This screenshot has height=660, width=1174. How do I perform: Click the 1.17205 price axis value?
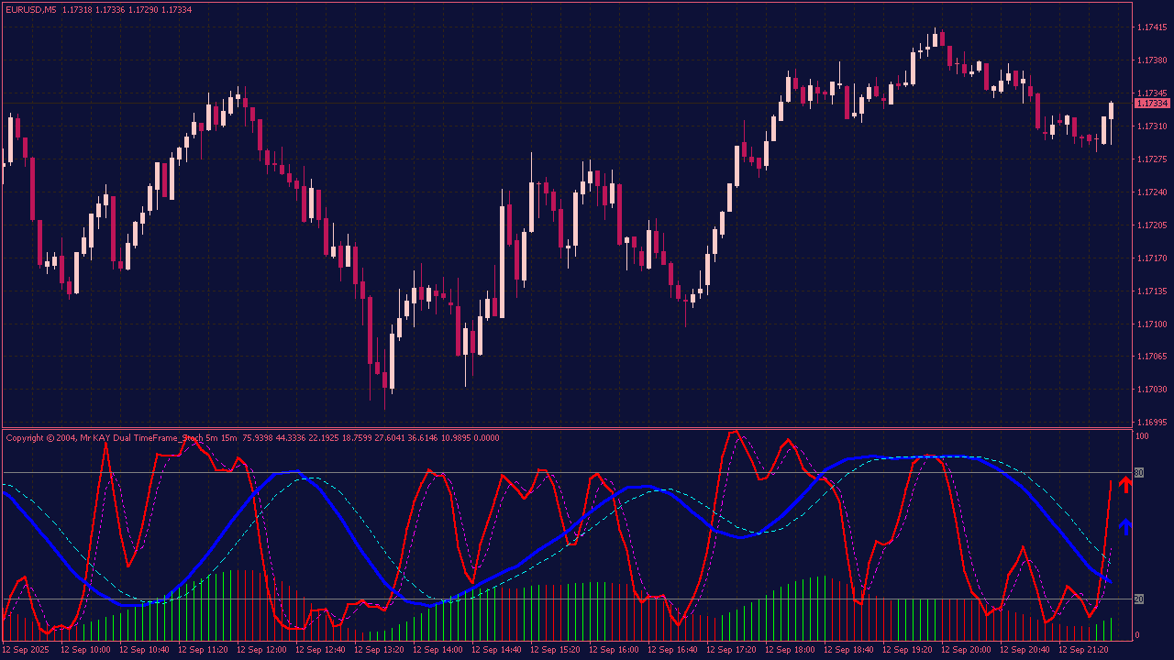[x=1152, y=225]
